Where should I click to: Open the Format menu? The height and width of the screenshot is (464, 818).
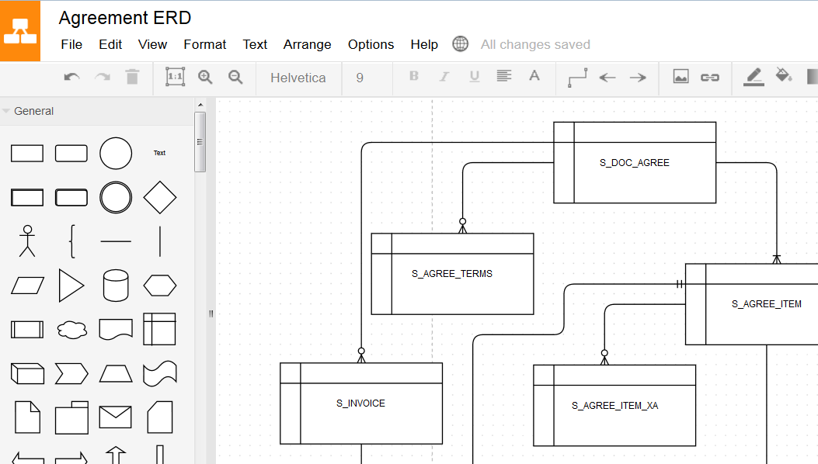click(x=205, y=44)
